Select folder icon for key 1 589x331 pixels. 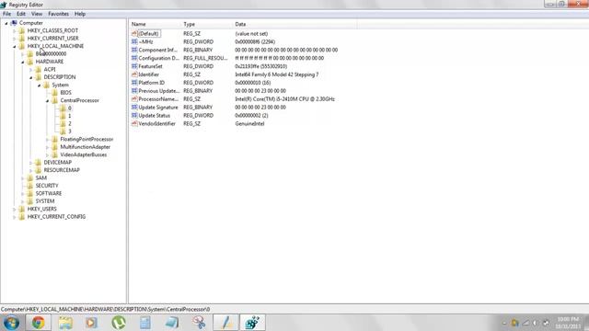click(63, 116)
